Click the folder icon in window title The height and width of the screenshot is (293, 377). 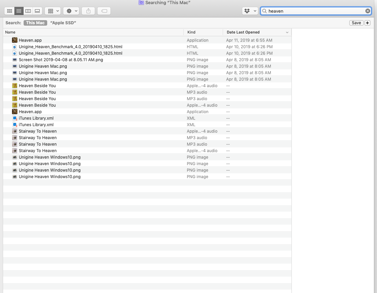pos(141,3)
